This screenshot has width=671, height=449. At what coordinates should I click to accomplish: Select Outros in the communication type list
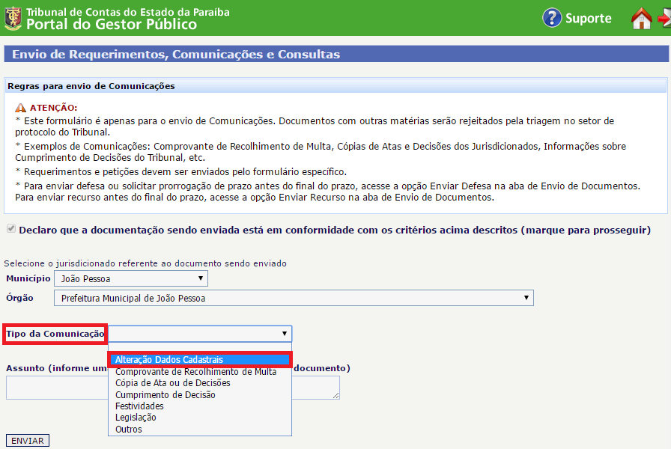point(128,430)
